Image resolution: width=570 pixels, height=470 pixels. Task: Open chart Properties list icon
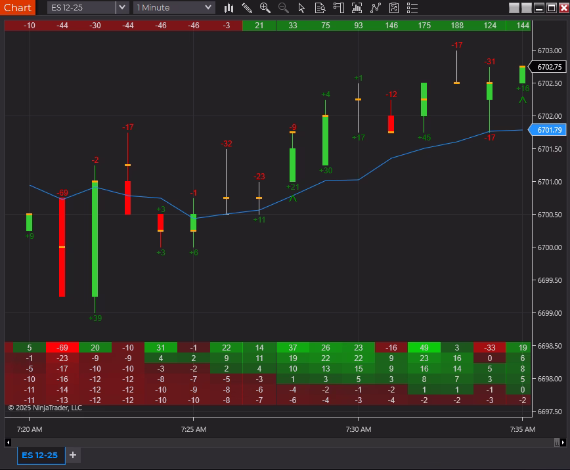[412, 8]
